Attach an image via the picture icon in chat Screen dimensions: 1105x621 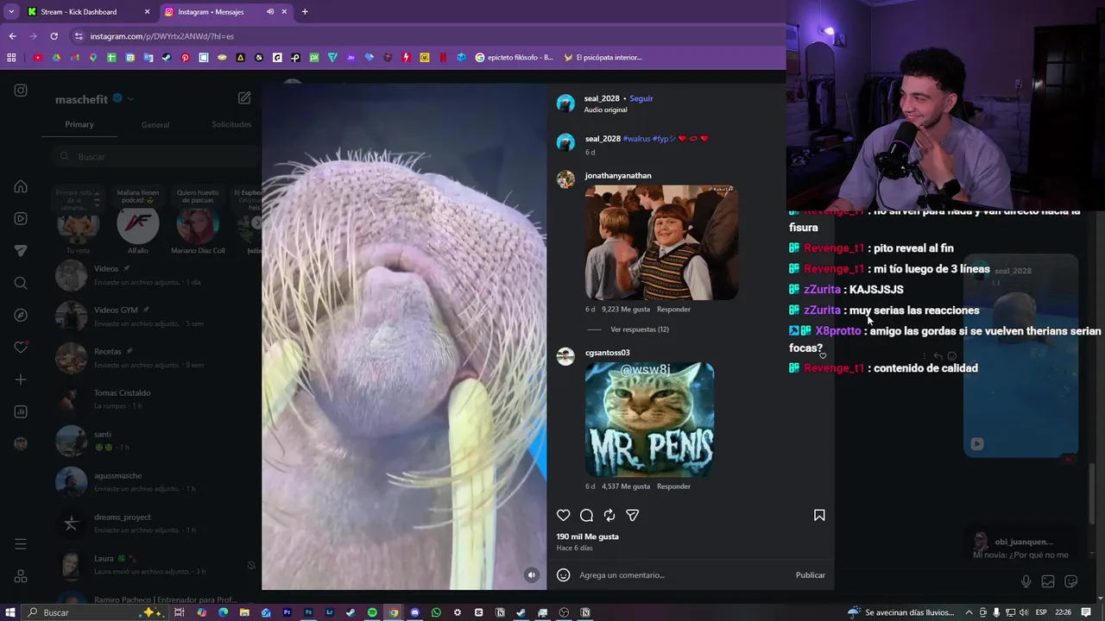[x=1048, y=581]
